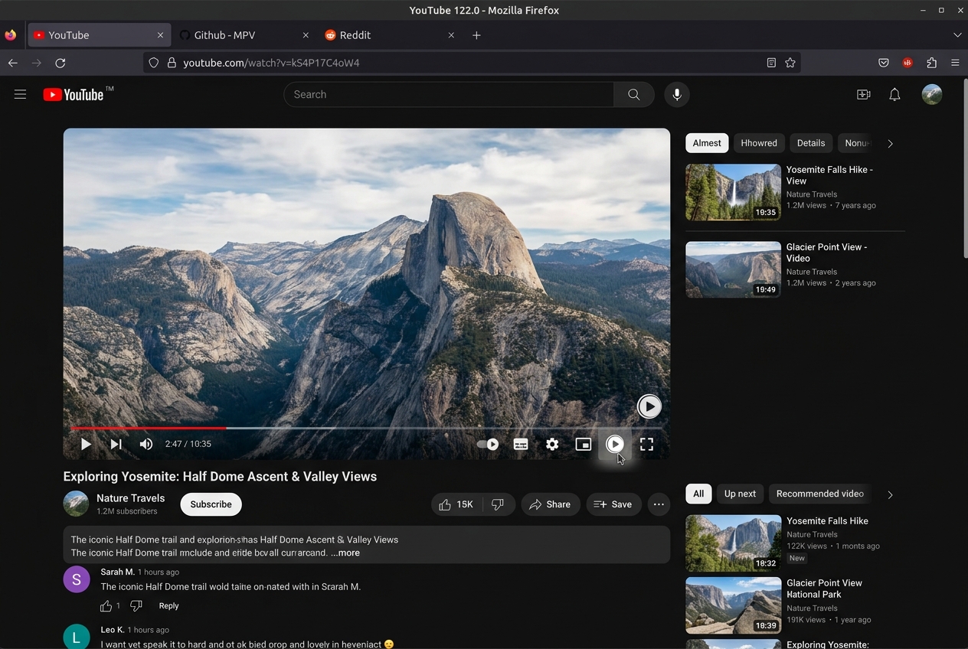
Task: Open site permissions shield icon
Action: 154,63
